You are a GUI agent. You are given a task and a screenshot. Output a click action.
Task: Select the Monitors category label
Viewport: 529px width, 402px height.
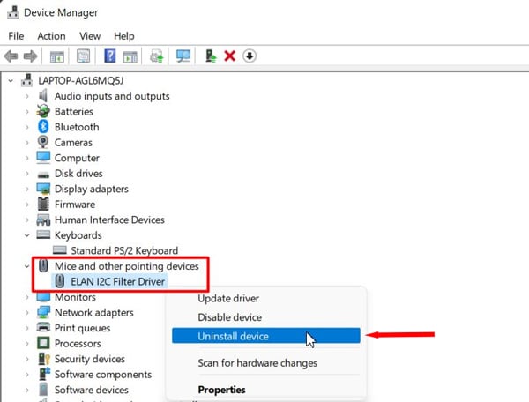coord(75,297)
